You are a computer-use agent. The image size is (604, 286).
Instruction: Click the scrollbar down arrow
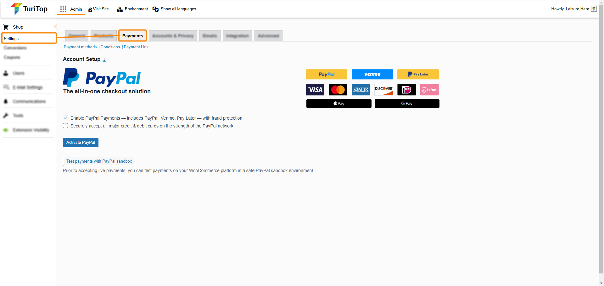(601, 283)
